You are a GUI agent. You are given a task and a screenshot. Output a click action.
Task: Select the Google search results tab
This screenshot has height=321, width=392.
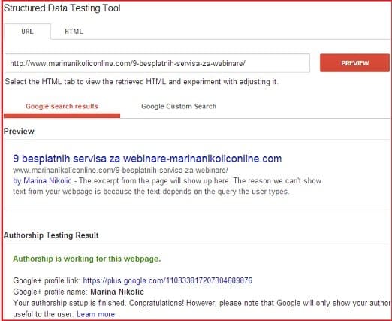[x=62, y=106]
